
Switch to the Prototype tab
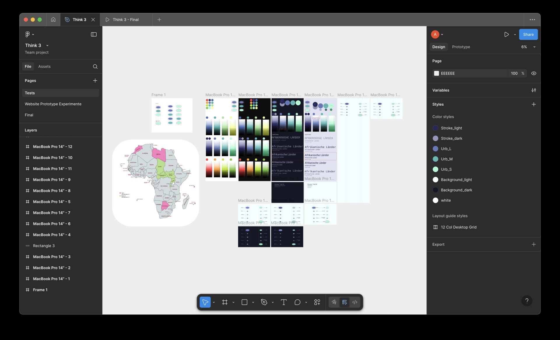461,47
